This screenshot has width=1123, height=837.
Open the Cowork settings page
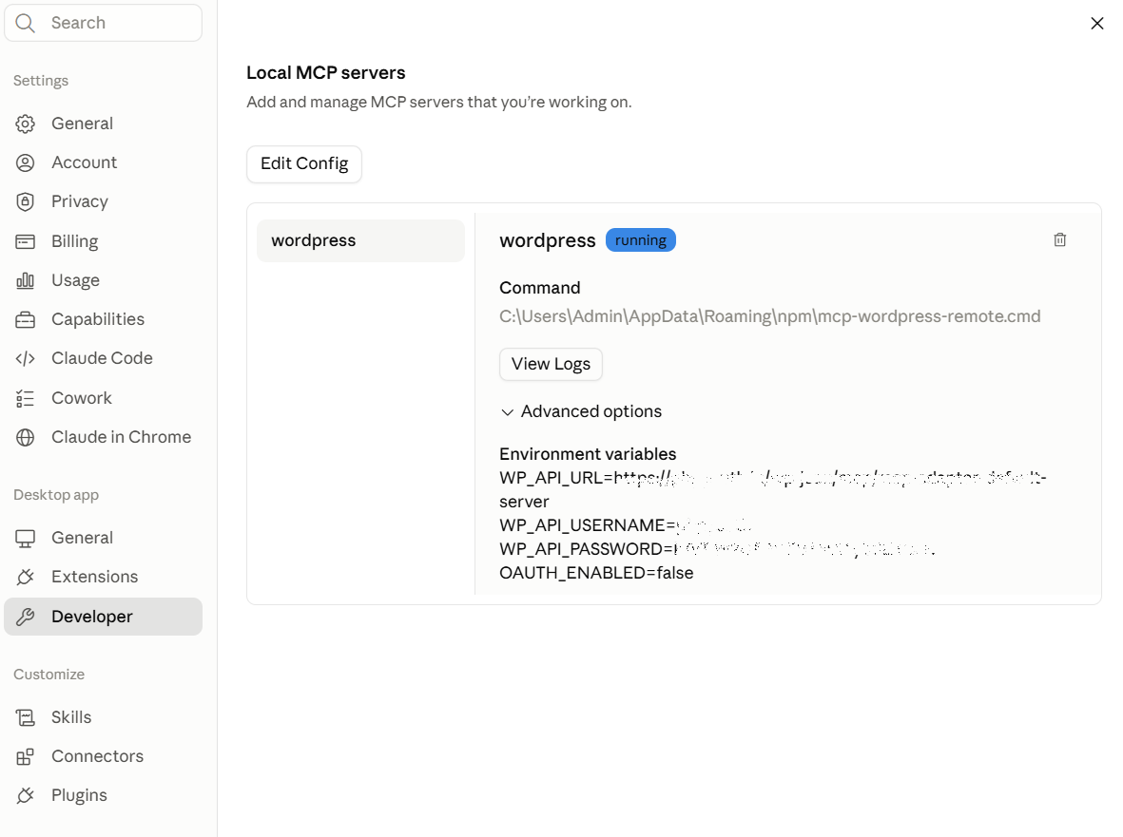[x=103, y=398]
